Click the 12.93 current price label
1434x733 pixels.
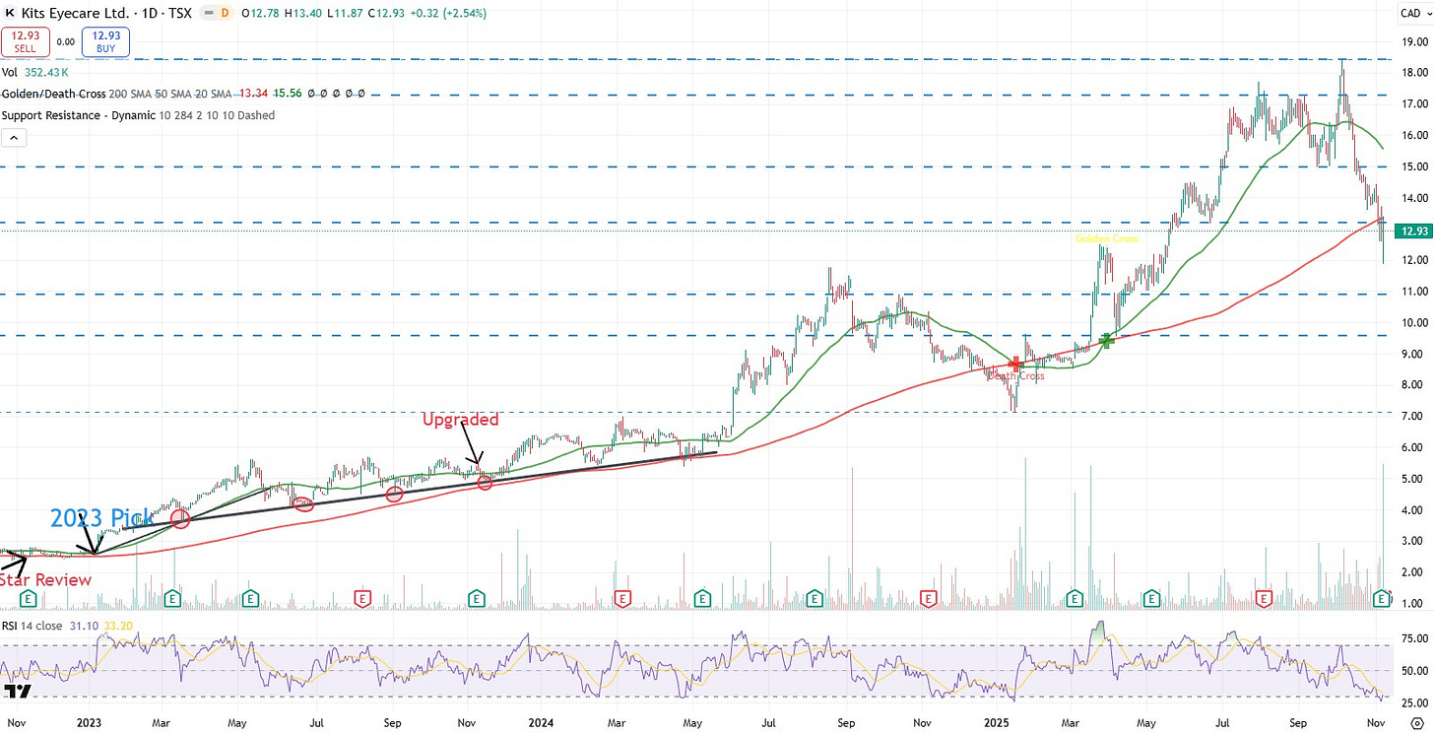click(x=1413, y=232)
